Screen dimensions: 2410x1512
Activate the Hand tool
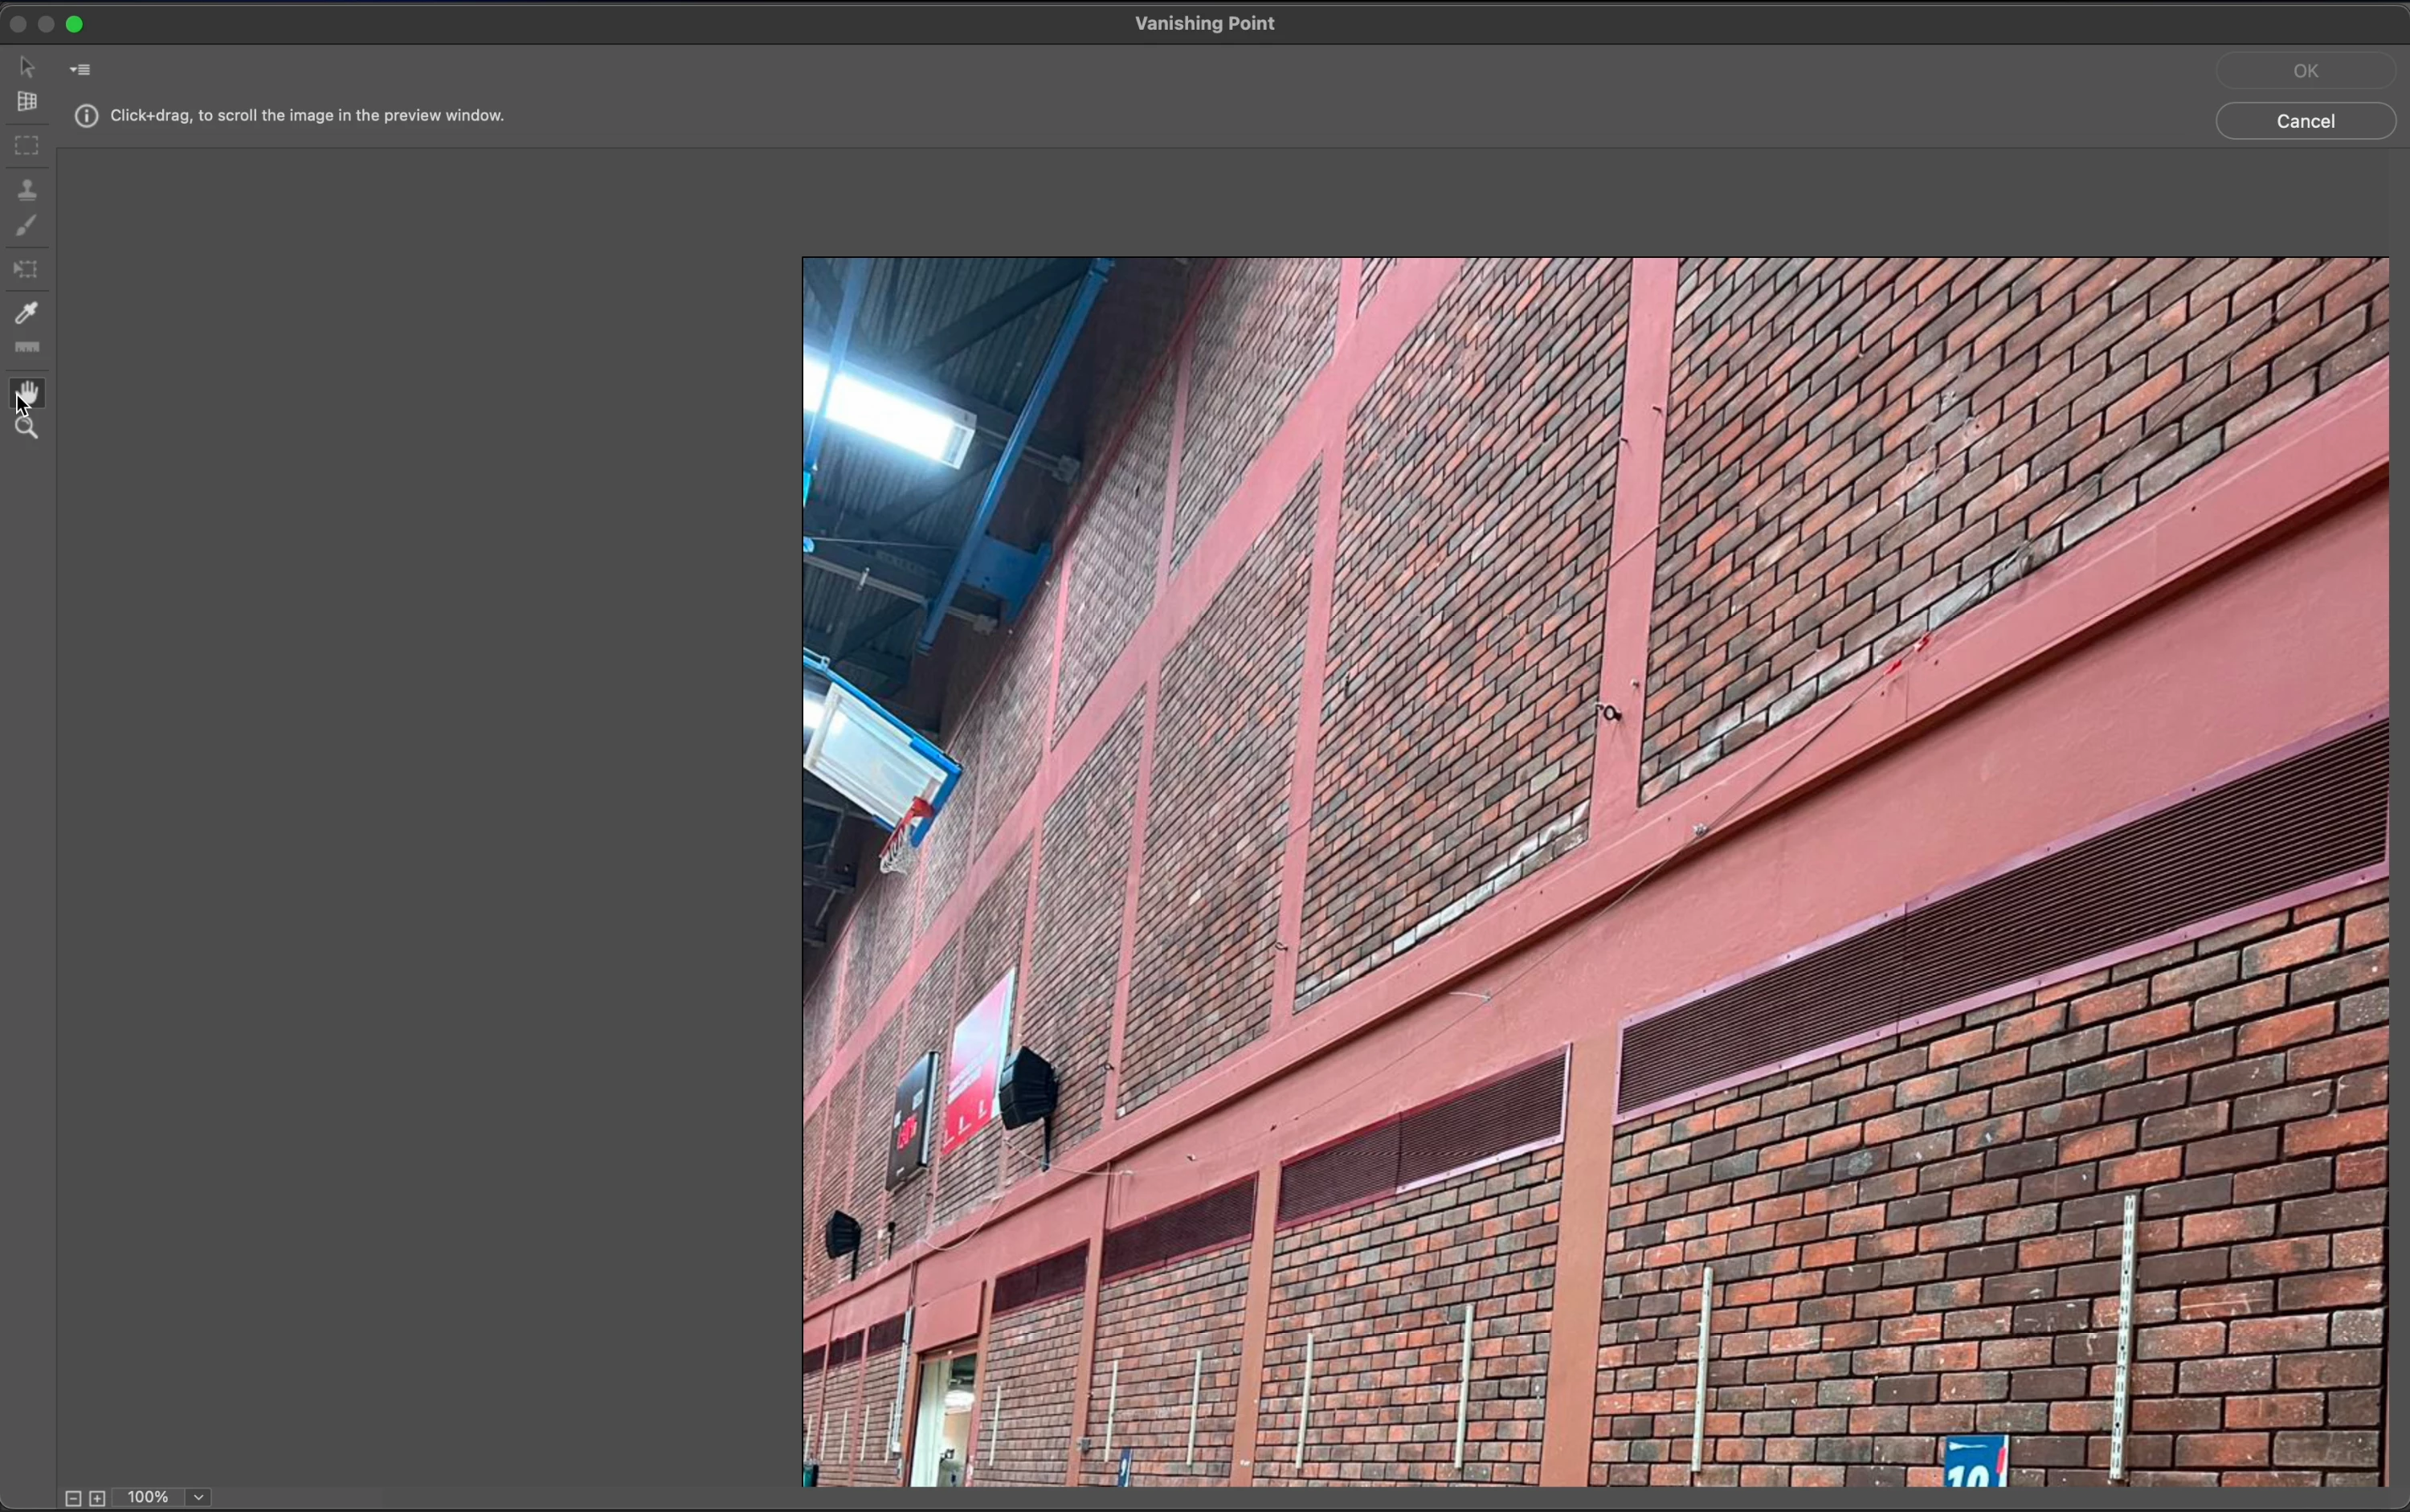pyautogui.click(x=29, y=391)
